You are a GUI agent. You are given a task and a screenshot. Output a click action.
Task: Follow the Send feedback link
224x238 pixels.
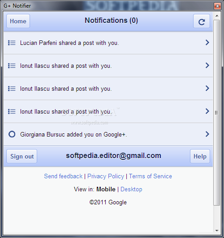[x=63, y=176]
